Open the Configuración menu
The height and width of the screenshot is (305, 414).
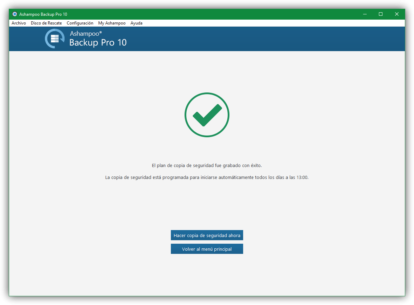point(80,23)
